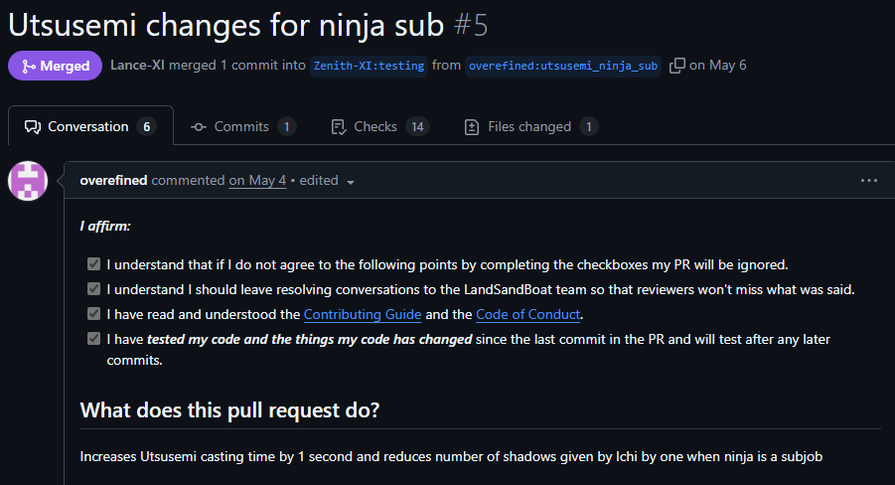Image resolution: width=895 pixels, height=485 pixels.
Task: Expand the edited history dropdown arrow
Action: coord(351,182)
